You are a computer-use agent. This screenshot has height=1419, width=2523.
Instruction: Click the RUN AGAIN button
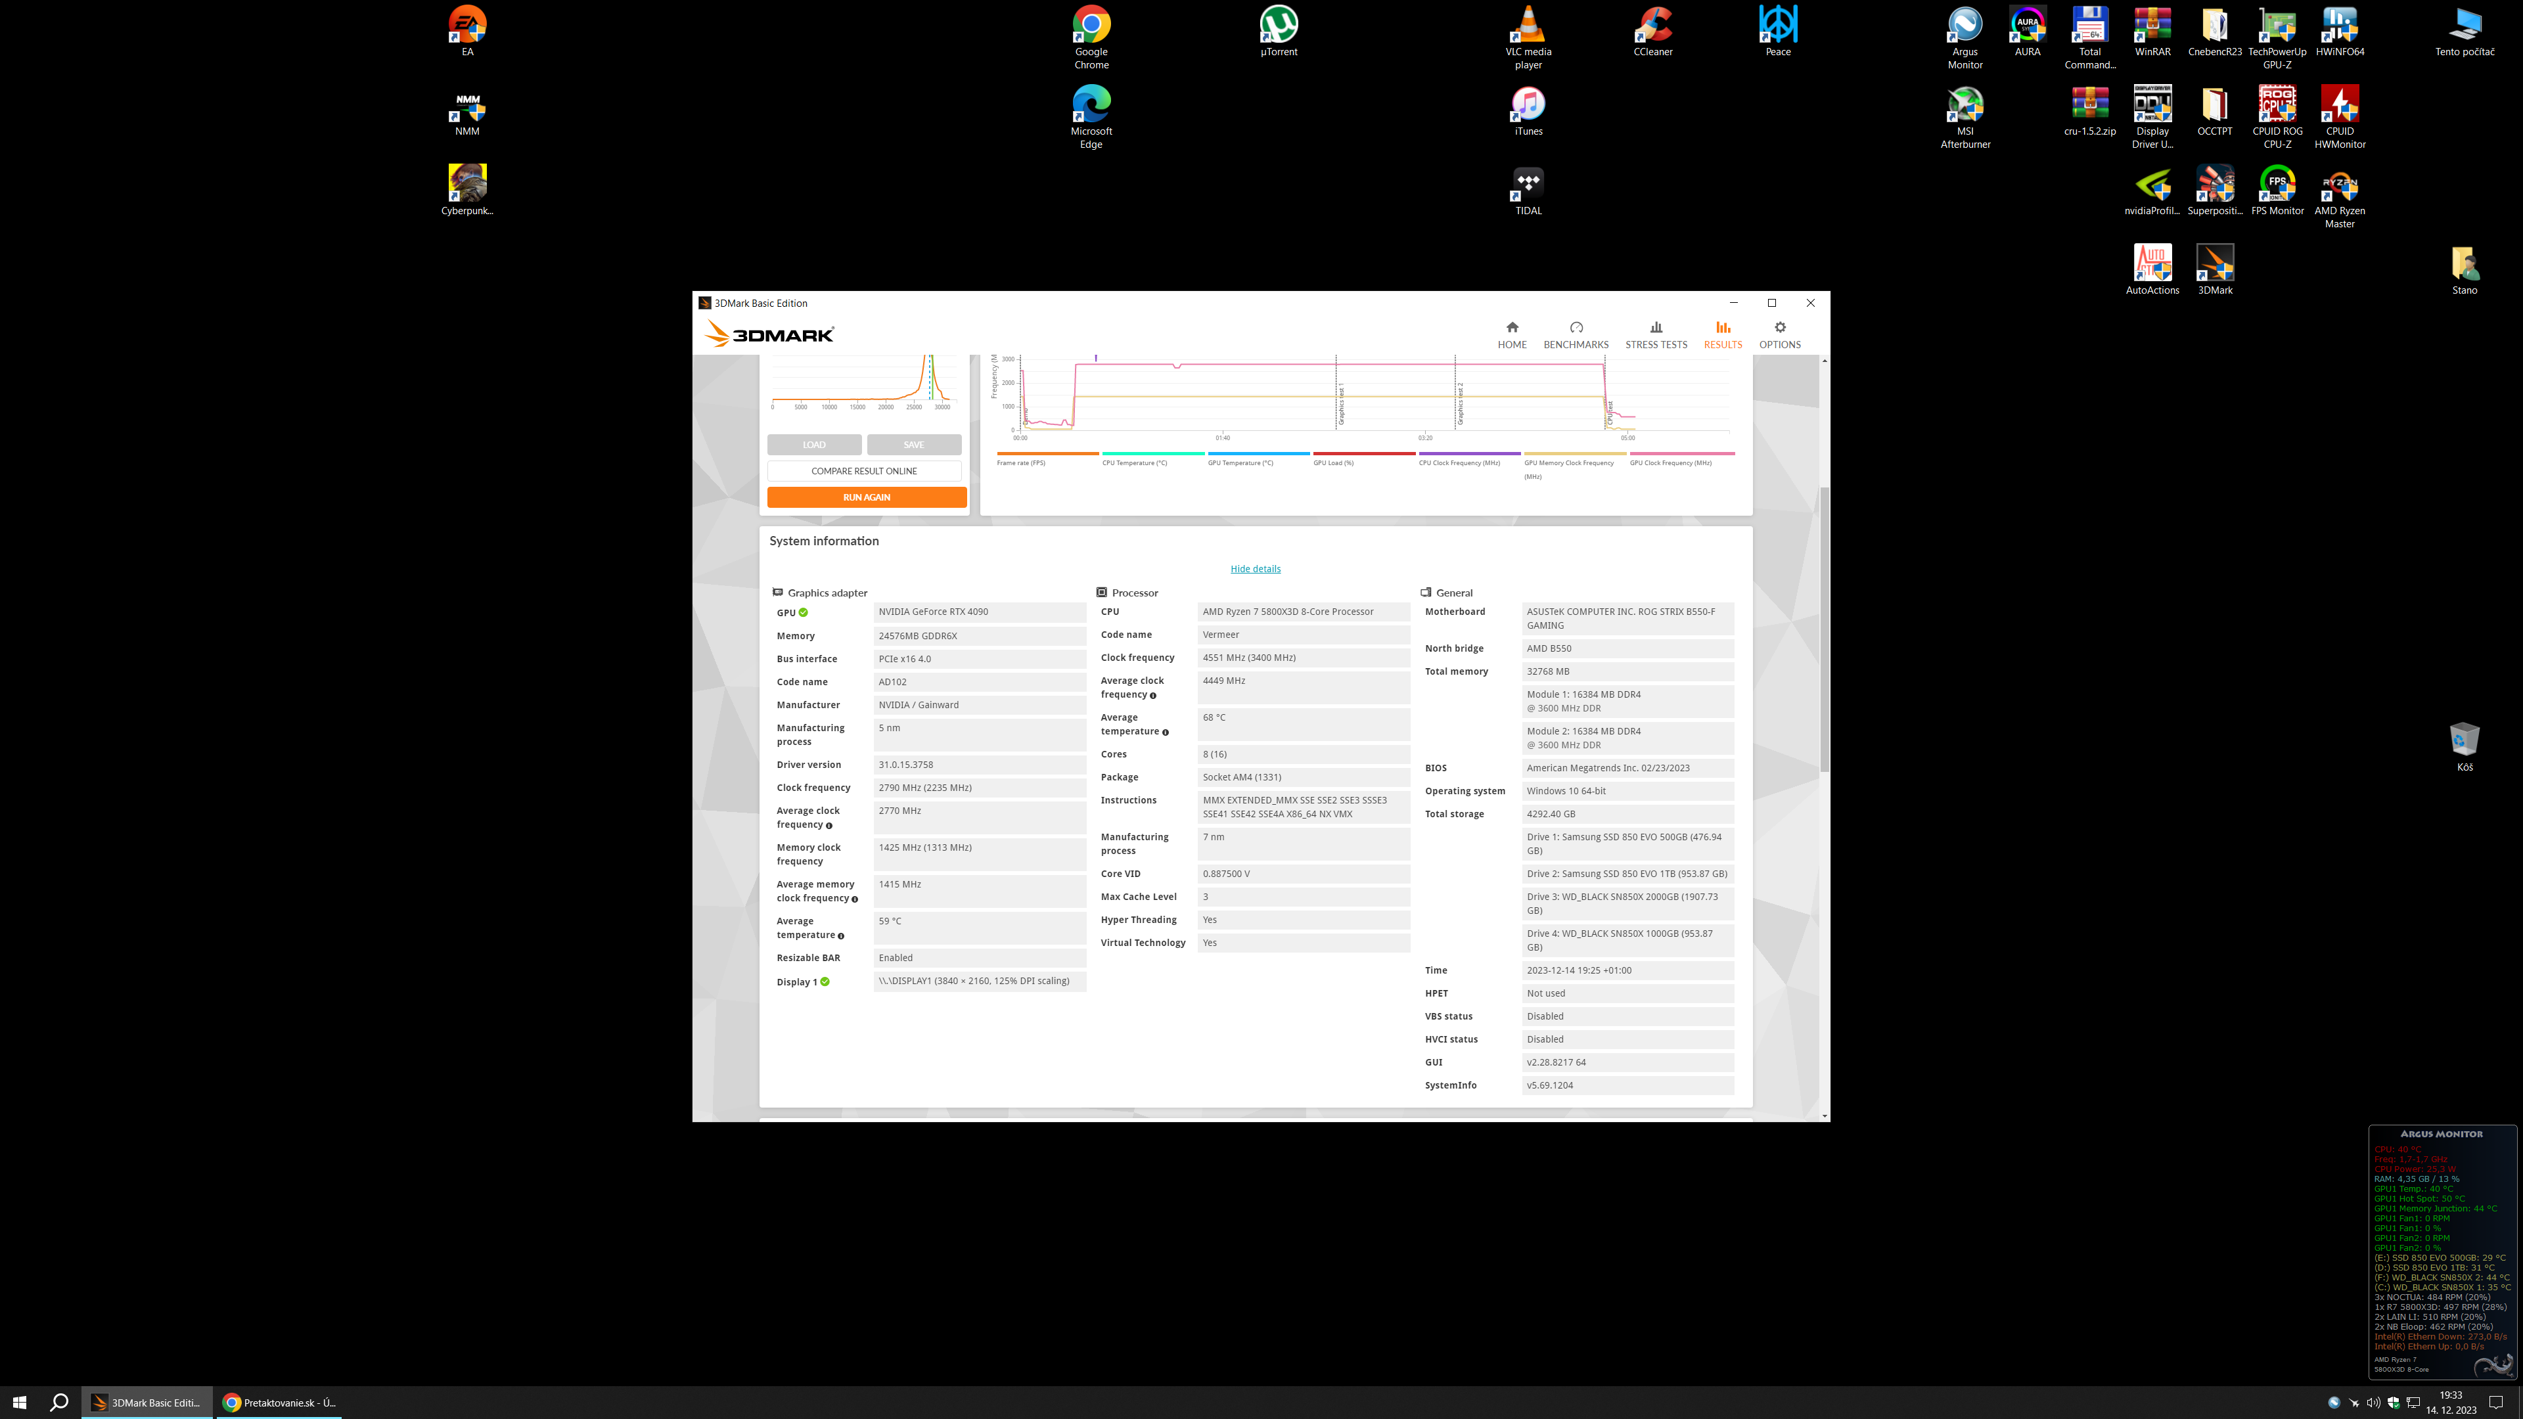pos(866,497)
